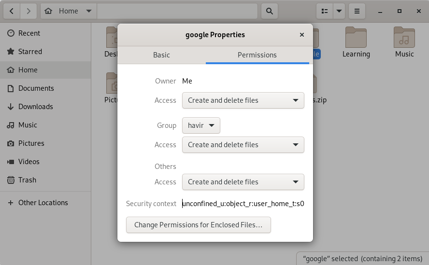Viewport: 429px width, 265px height.
Task: Click the Home path bar house icon
Action: click(48, 11)
